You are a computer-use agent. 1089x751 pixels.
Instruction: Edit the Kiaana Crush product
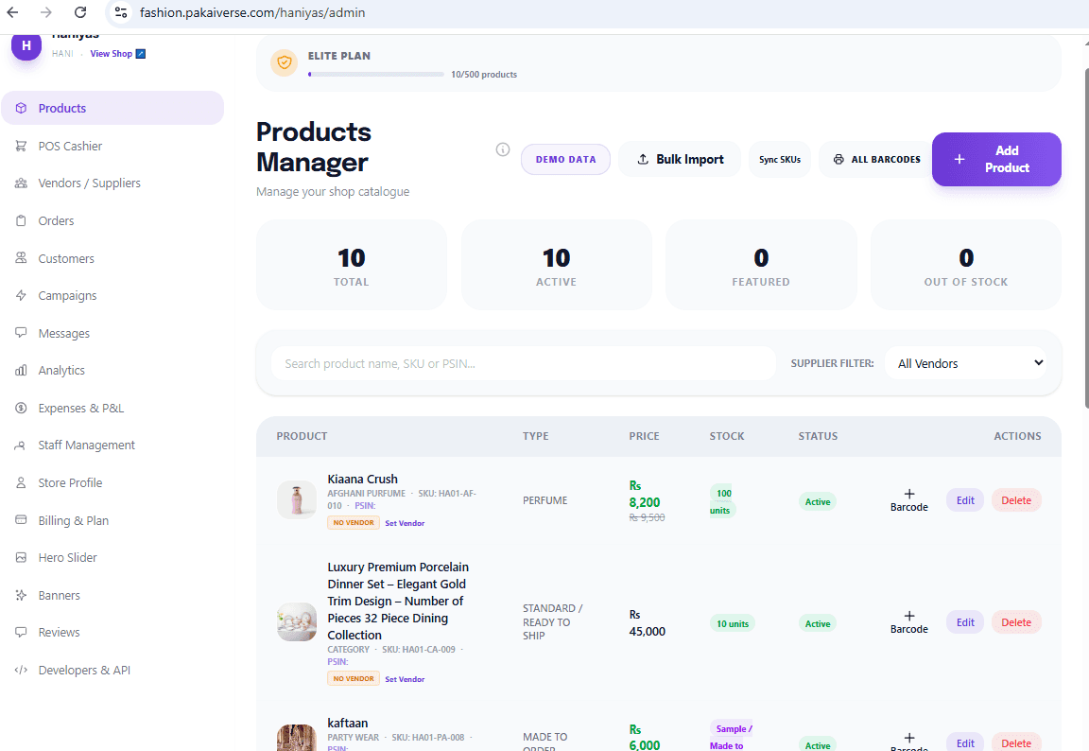pyautogui.click(x=964, y=500)
